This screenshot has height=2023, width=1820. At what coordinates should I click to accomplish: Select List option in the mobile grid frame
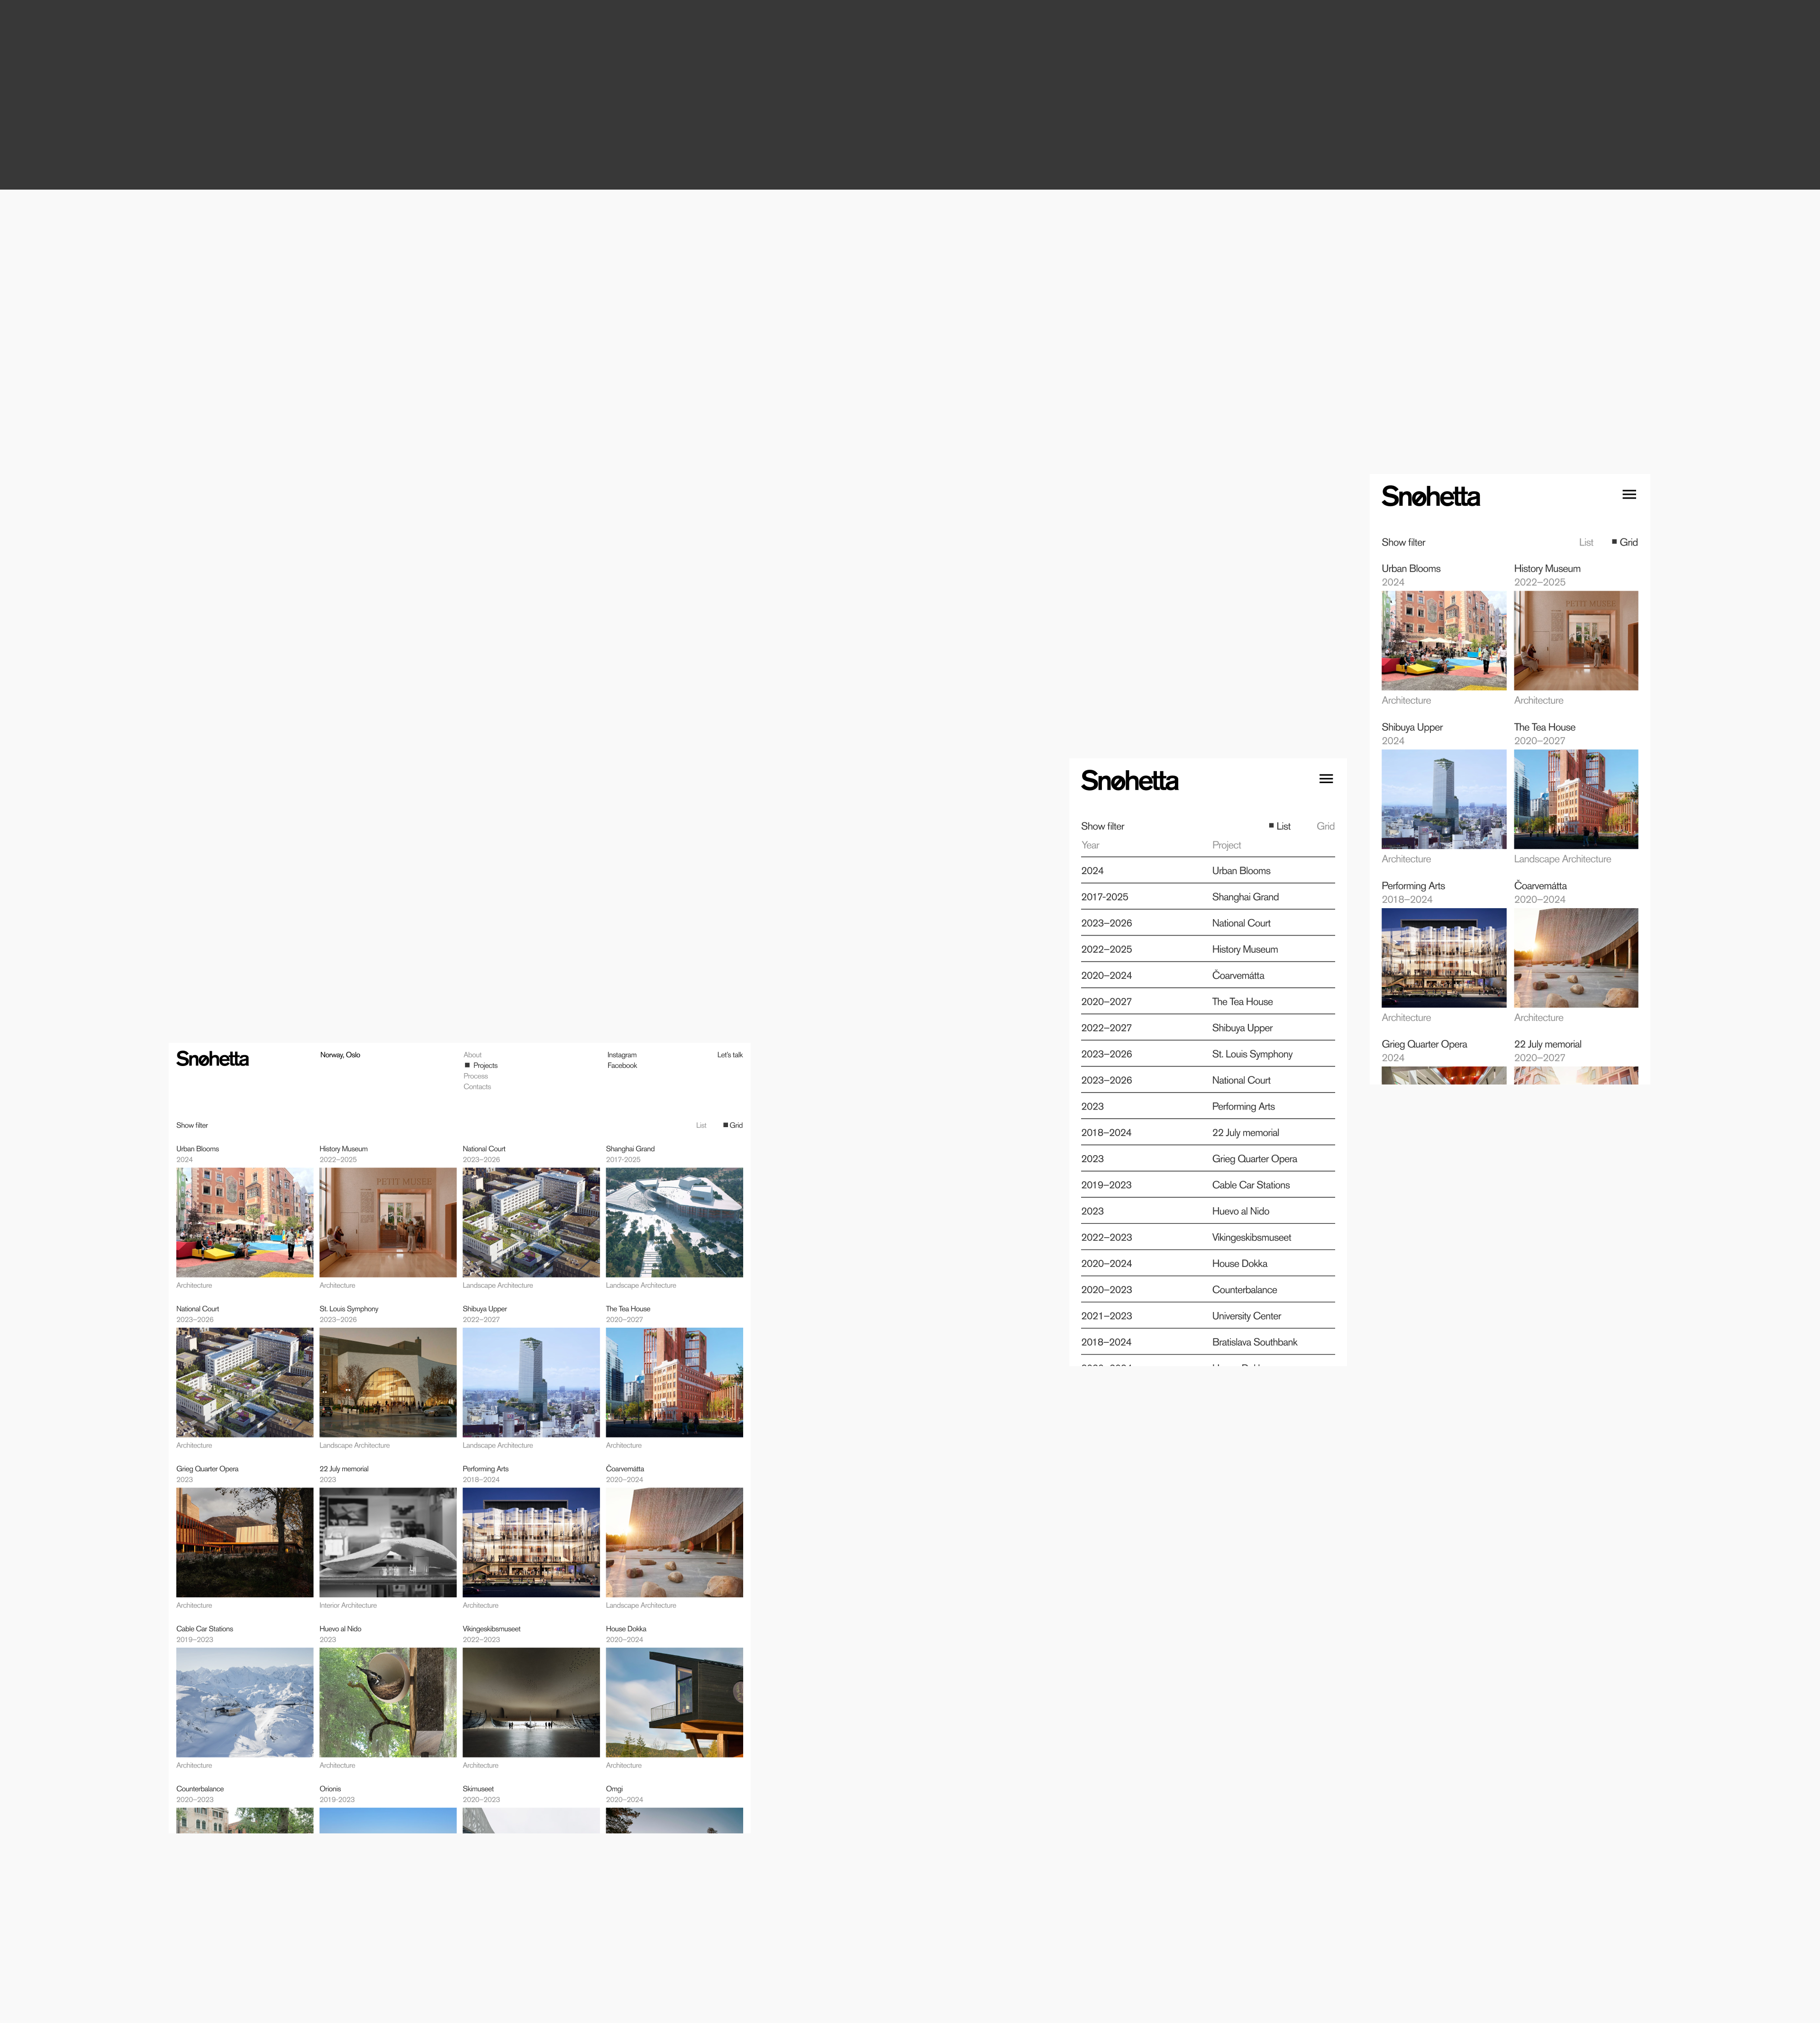point(1586,542)
